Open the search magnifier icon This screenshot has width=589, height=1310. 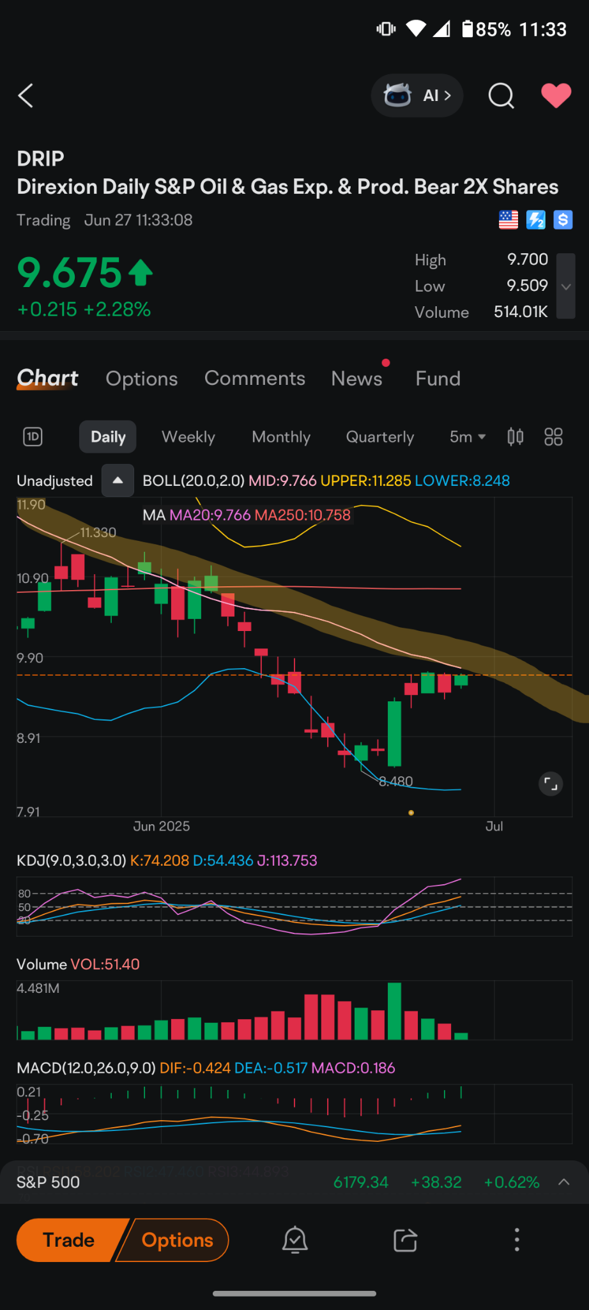tap(501, 96)
